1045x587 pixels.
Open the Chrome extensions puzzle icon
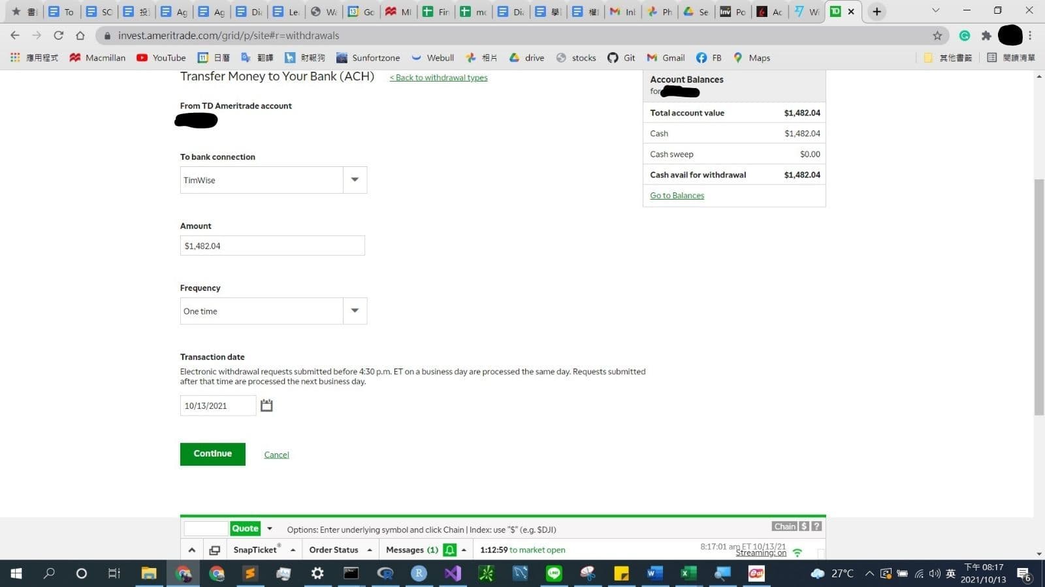pos(986,36)
